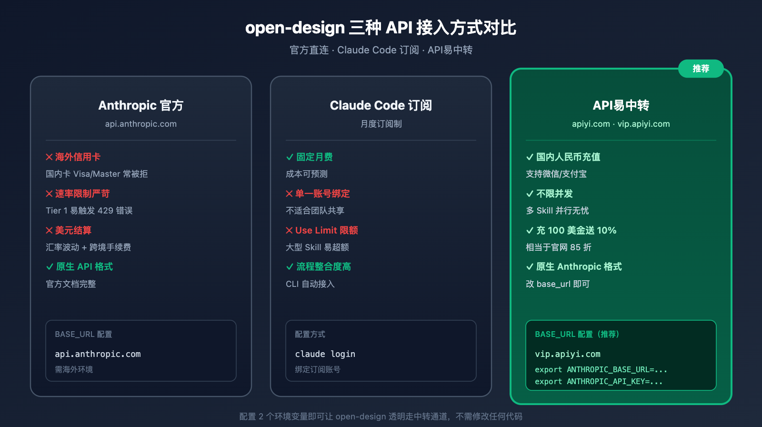Click the green check beside 流程整合度高
This screenshot has height=427, width=762.
290,267
